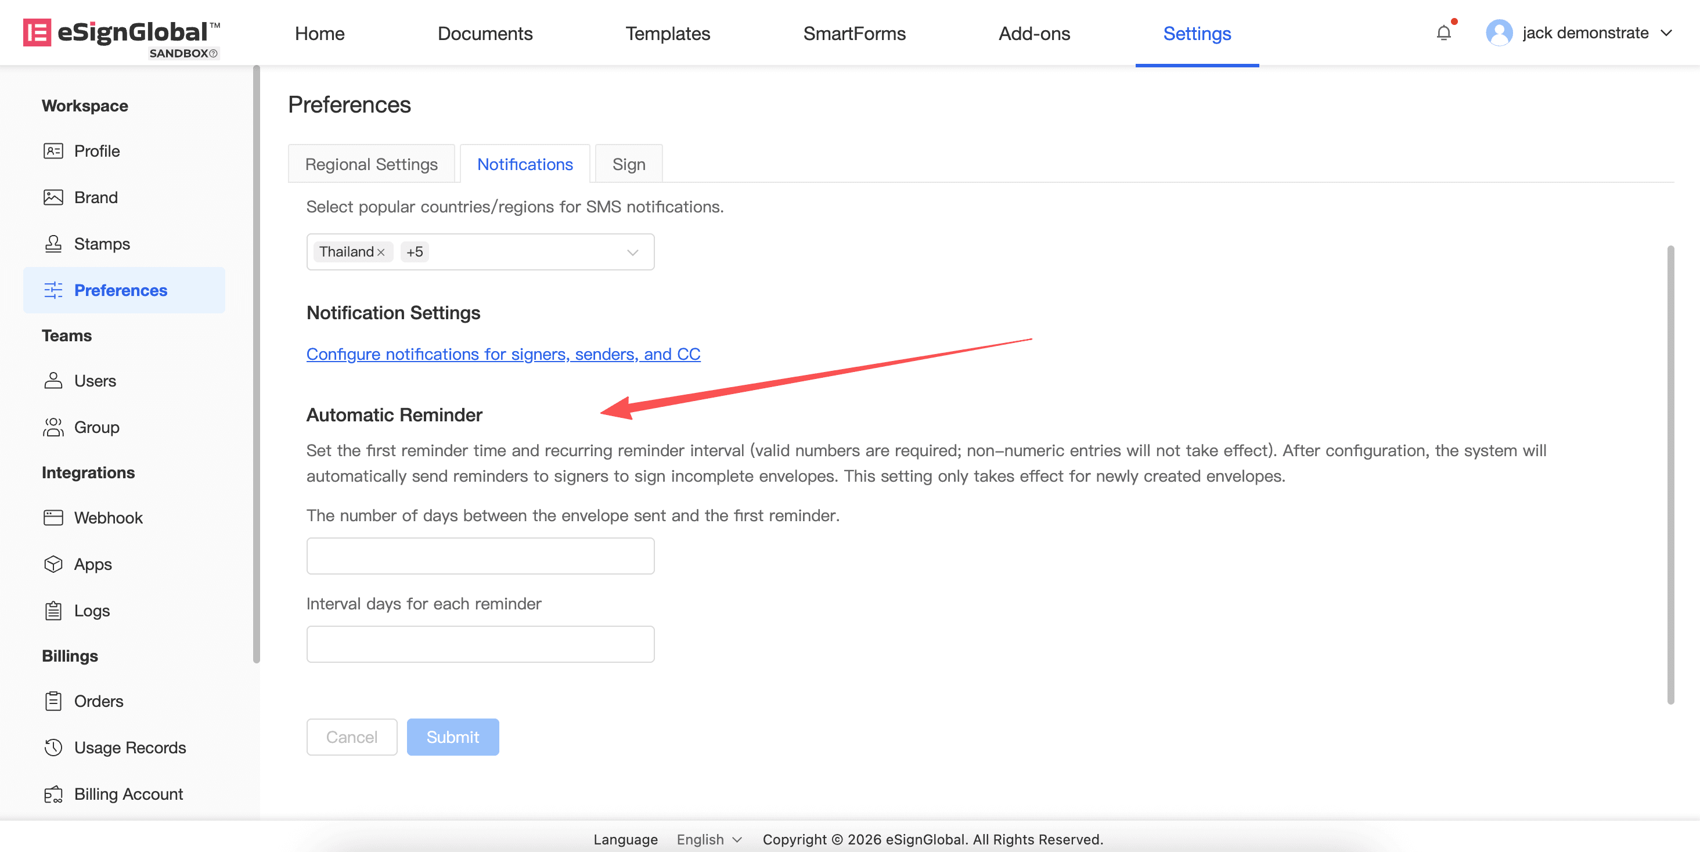Viewport: 1700px width, 852px height.
Task: Expand the SMS countries dropdown
Action: (632, 252)
